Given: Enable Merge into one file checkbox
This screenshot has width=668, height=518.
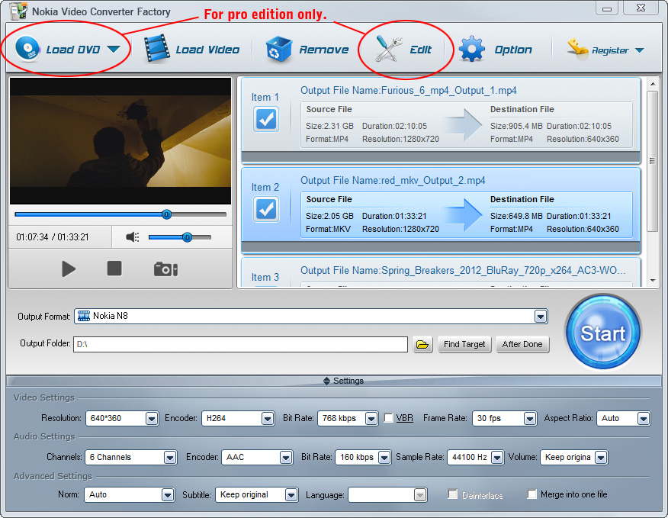Looking at the screenshot, I should [x=532, y=494].
